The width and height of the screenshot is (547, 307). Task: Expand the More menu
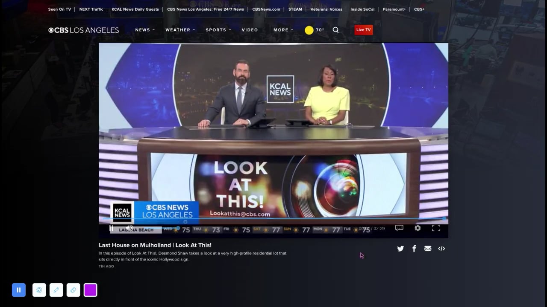[283, 30]
